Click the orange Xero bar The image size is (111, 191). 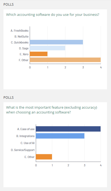[x=39, y=54]
